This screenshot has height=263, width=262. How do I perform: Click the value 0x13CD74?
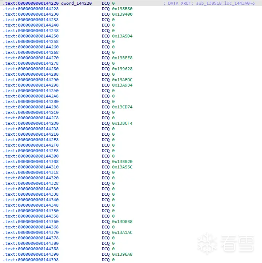tap(122, 107)
